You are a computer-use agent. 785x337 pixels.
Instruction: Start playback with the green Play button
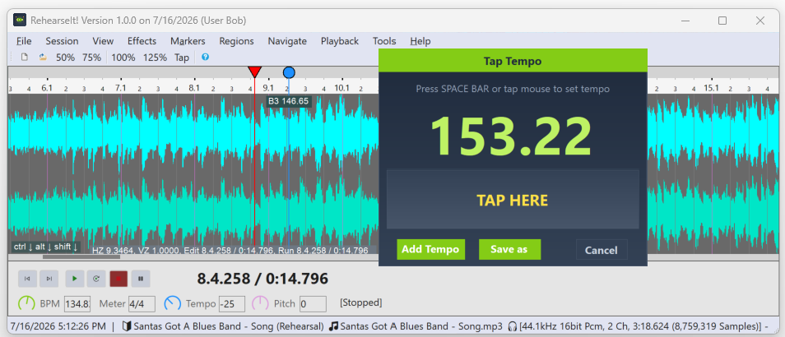pyautogui.click(x=75, y=279)
